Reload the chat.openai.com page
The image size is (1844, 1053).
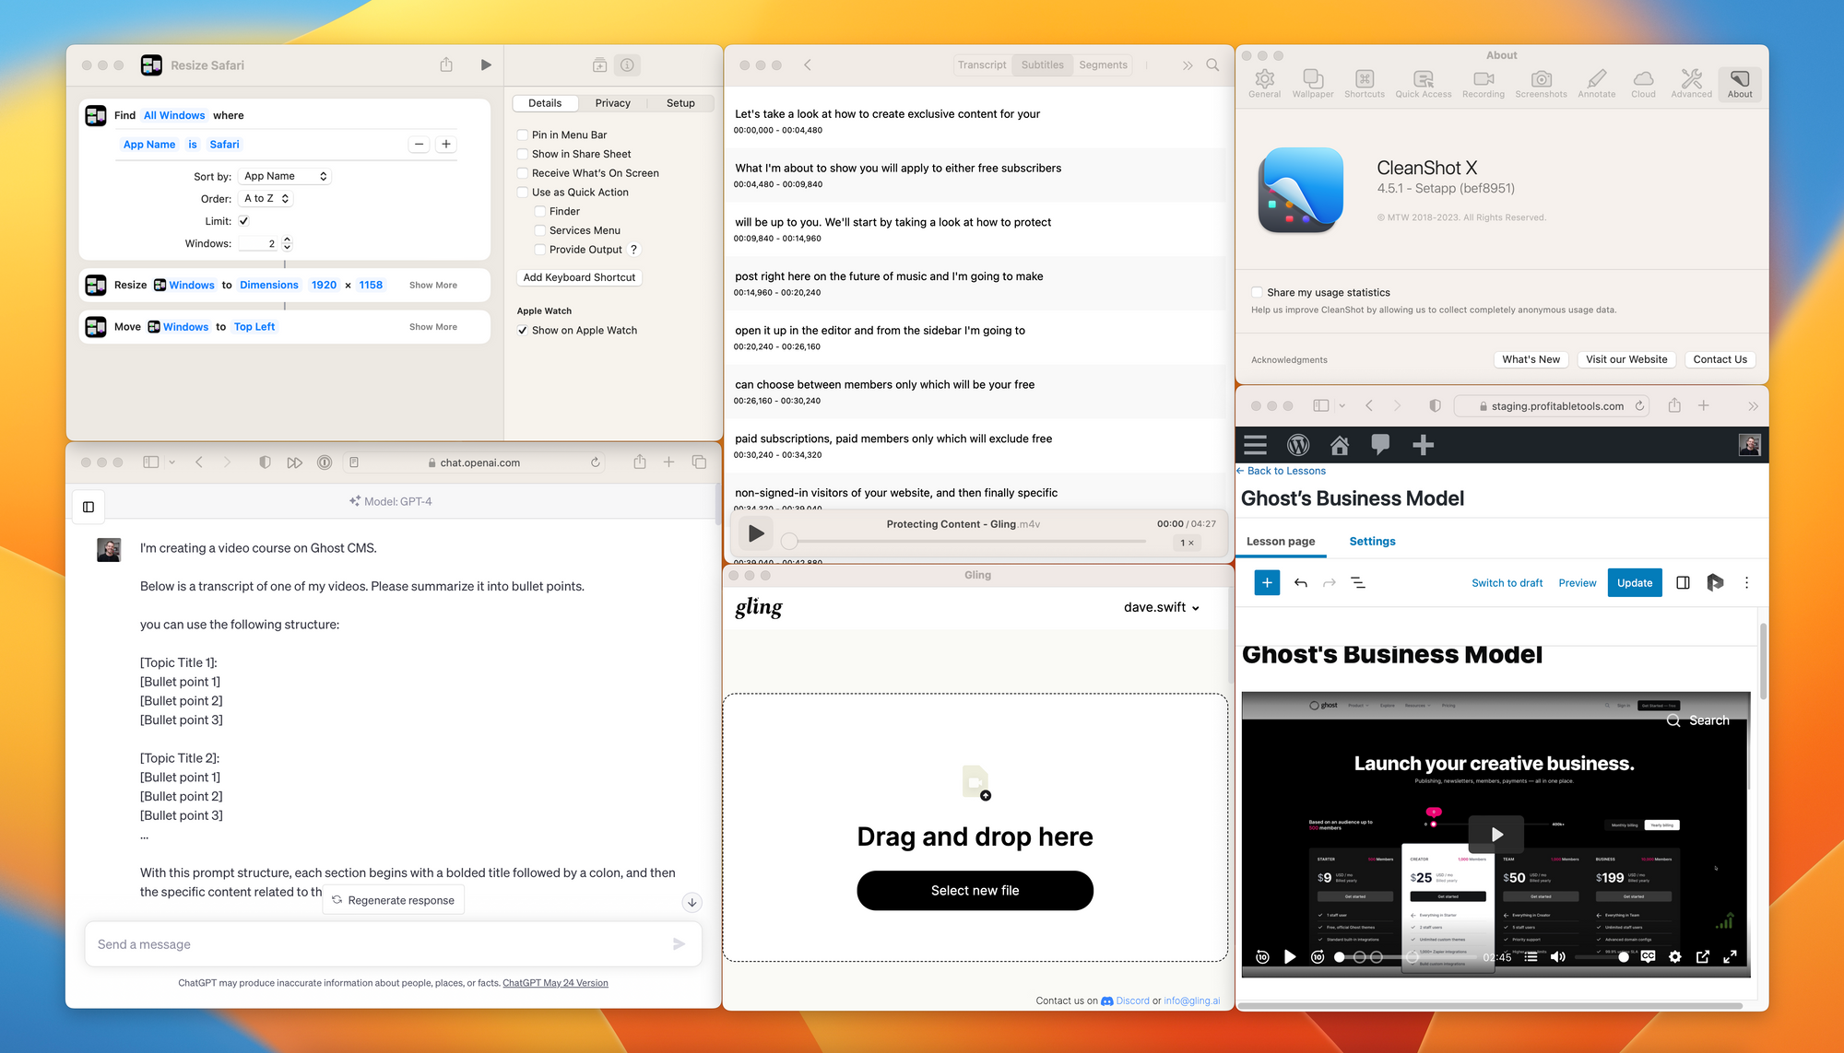596,462
